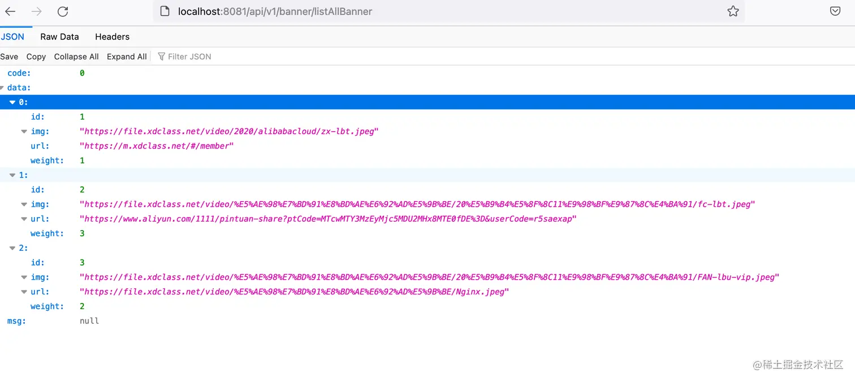Click the page document icon in address bar
This screenshot has height=382, width=855.
pyautogui.click(x=165, y=11)
